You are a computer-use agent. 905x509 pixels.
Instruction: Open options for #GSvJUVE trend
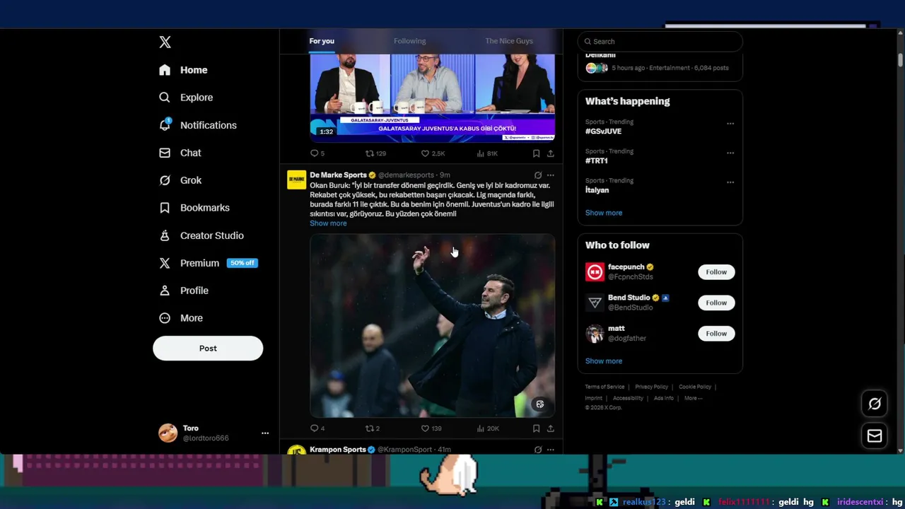730,124
